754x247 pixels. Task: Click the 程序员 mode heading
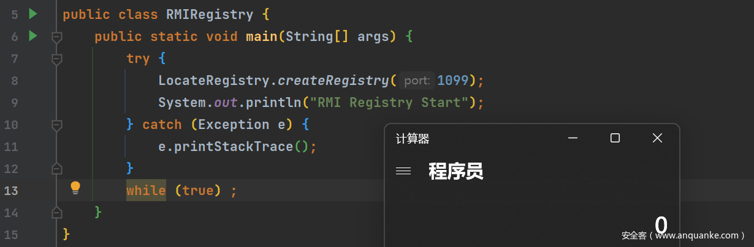[x=456, y=171]
